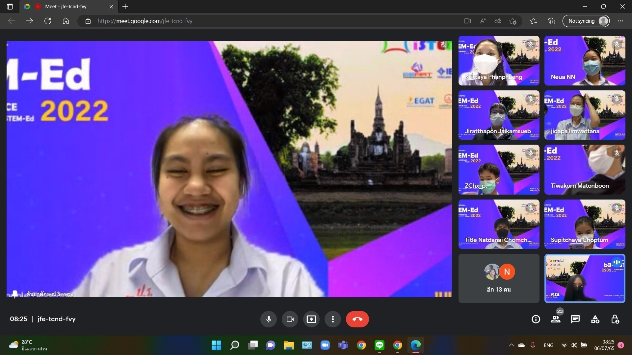The image size is (632, 355).
Task: Select Neua NN video tile
Action: pos(585,60)
